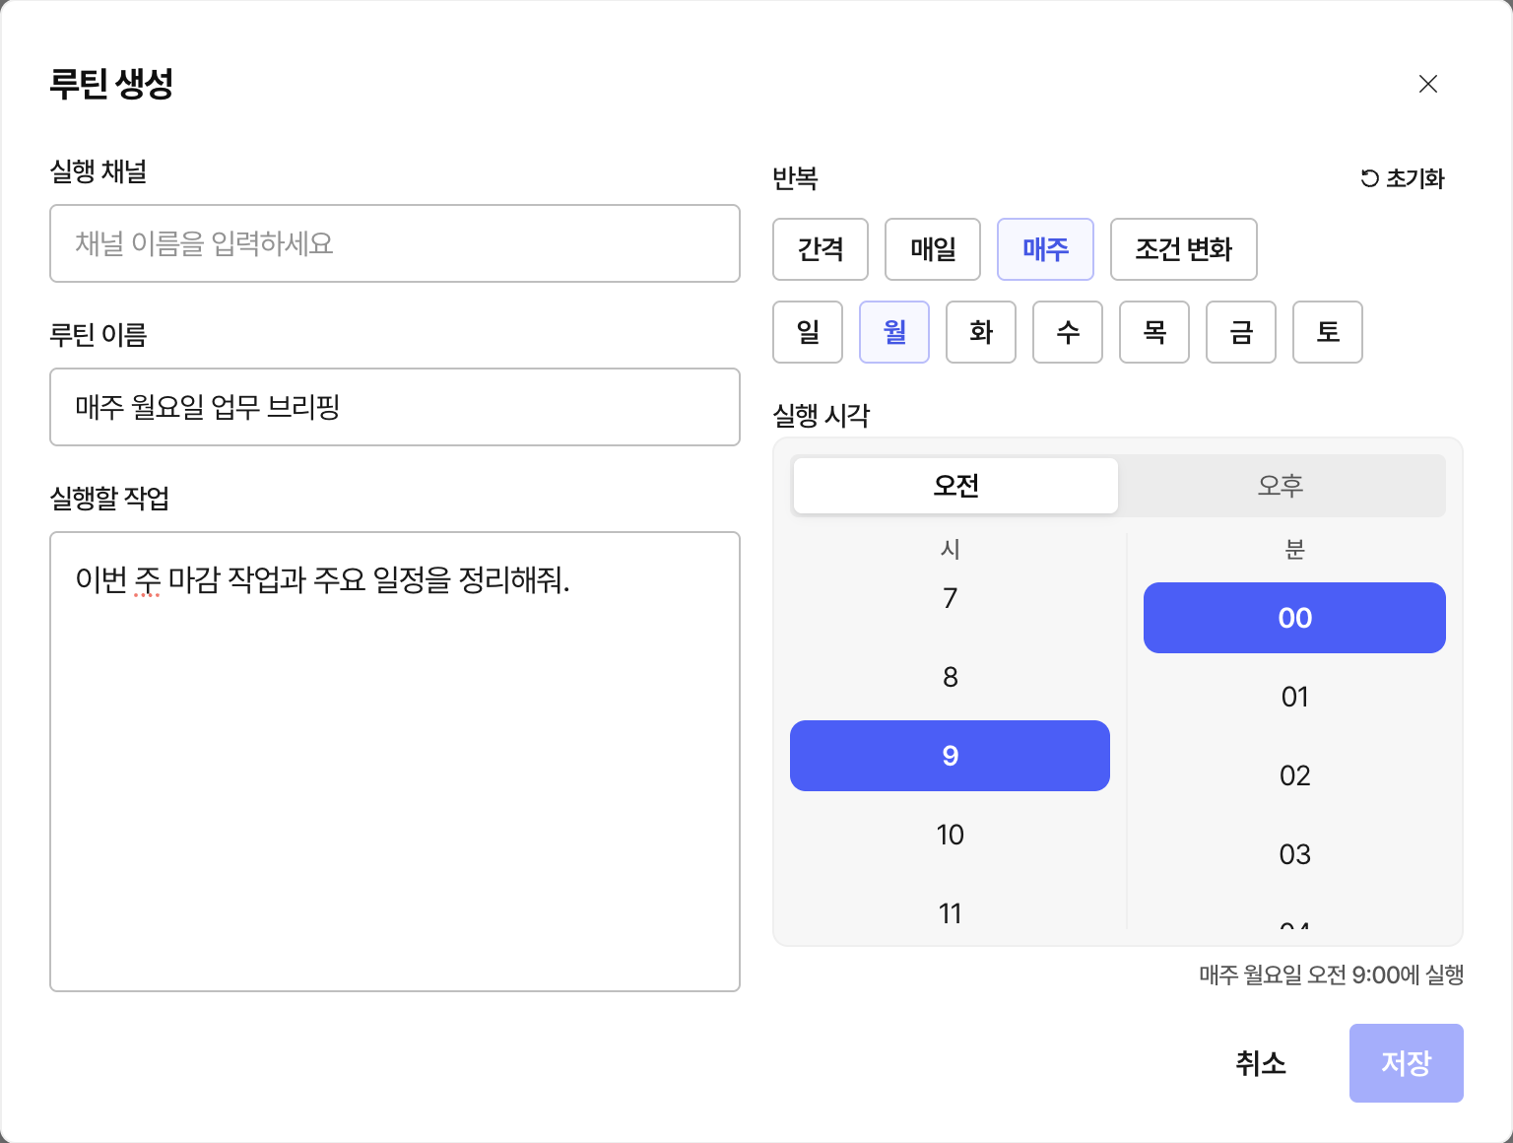Viewport: 1513px width, 1143px height.
Task: Click the 실행 시각 section label
Action: coord(822,416)
